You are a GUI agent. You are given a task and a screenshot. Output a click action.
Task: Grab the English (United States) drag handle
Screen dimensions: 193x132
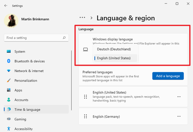tap(86, 97)
